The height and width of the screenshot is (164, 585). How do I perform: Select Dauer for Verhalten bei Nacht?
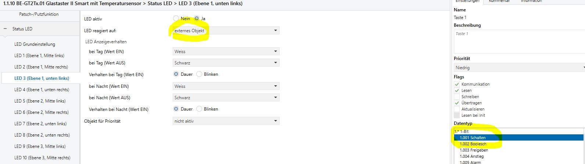tap(176, 109)
